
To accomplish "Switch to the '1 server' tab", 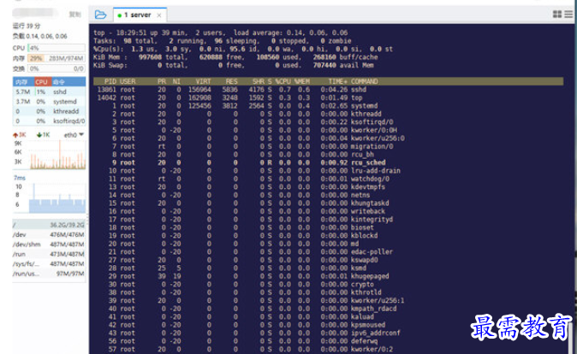I will pos(140,15).
